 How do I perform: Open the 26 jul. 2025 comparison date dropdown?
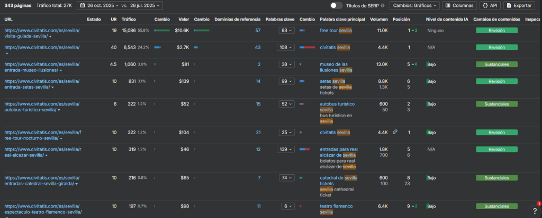(x=143, y=5)
